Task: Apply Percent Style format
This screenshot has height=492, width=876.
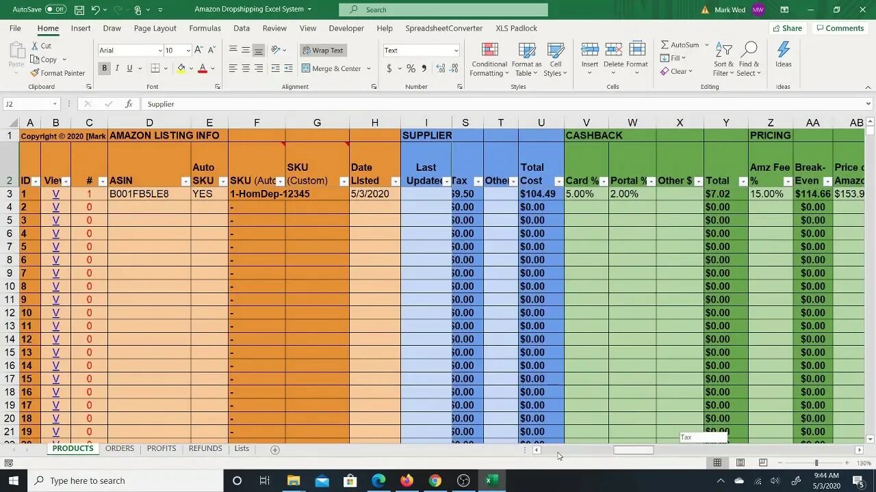Action: coord(411,68)
